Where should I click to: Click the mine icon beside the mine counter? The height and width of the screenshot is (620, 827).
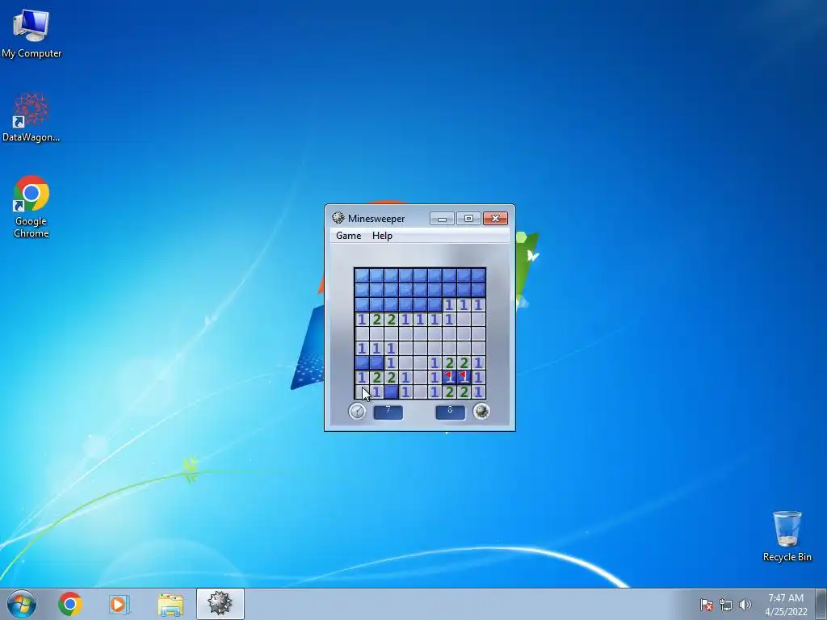[x=481, y=411]
